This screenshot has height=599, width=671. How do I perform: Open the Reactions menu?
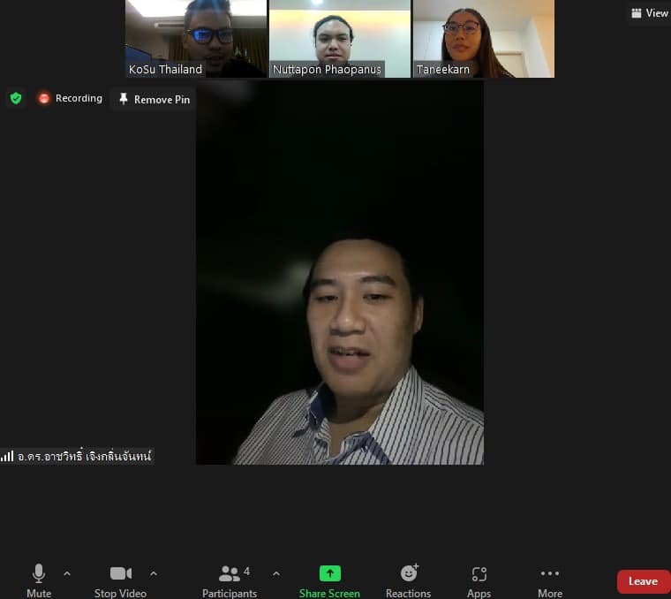pos(408,580)
